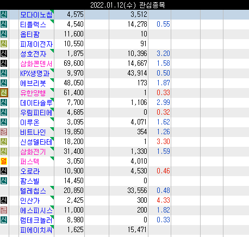Click the 신 badge beside 데이타솔루

pyautogui.click(x=4, y=103)
